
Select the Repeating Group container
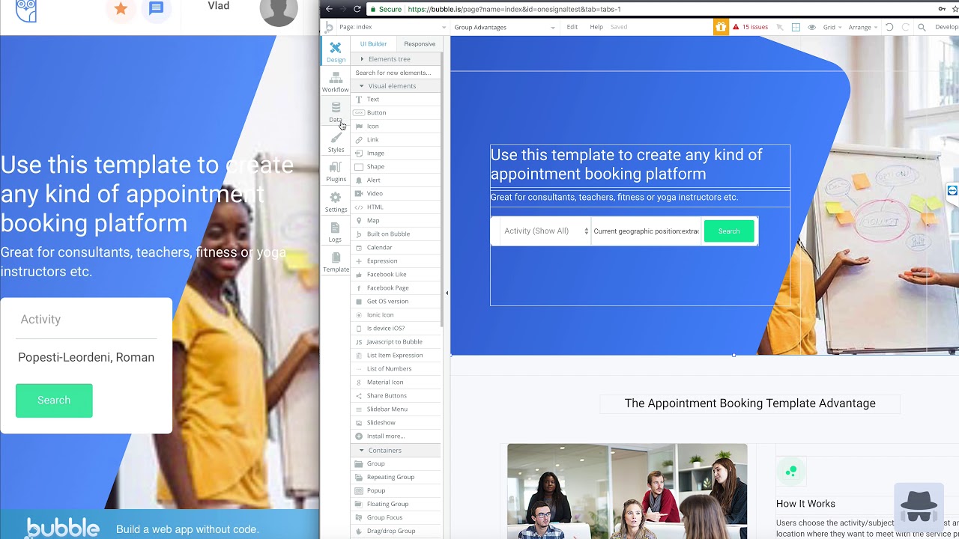pos(396,478)
